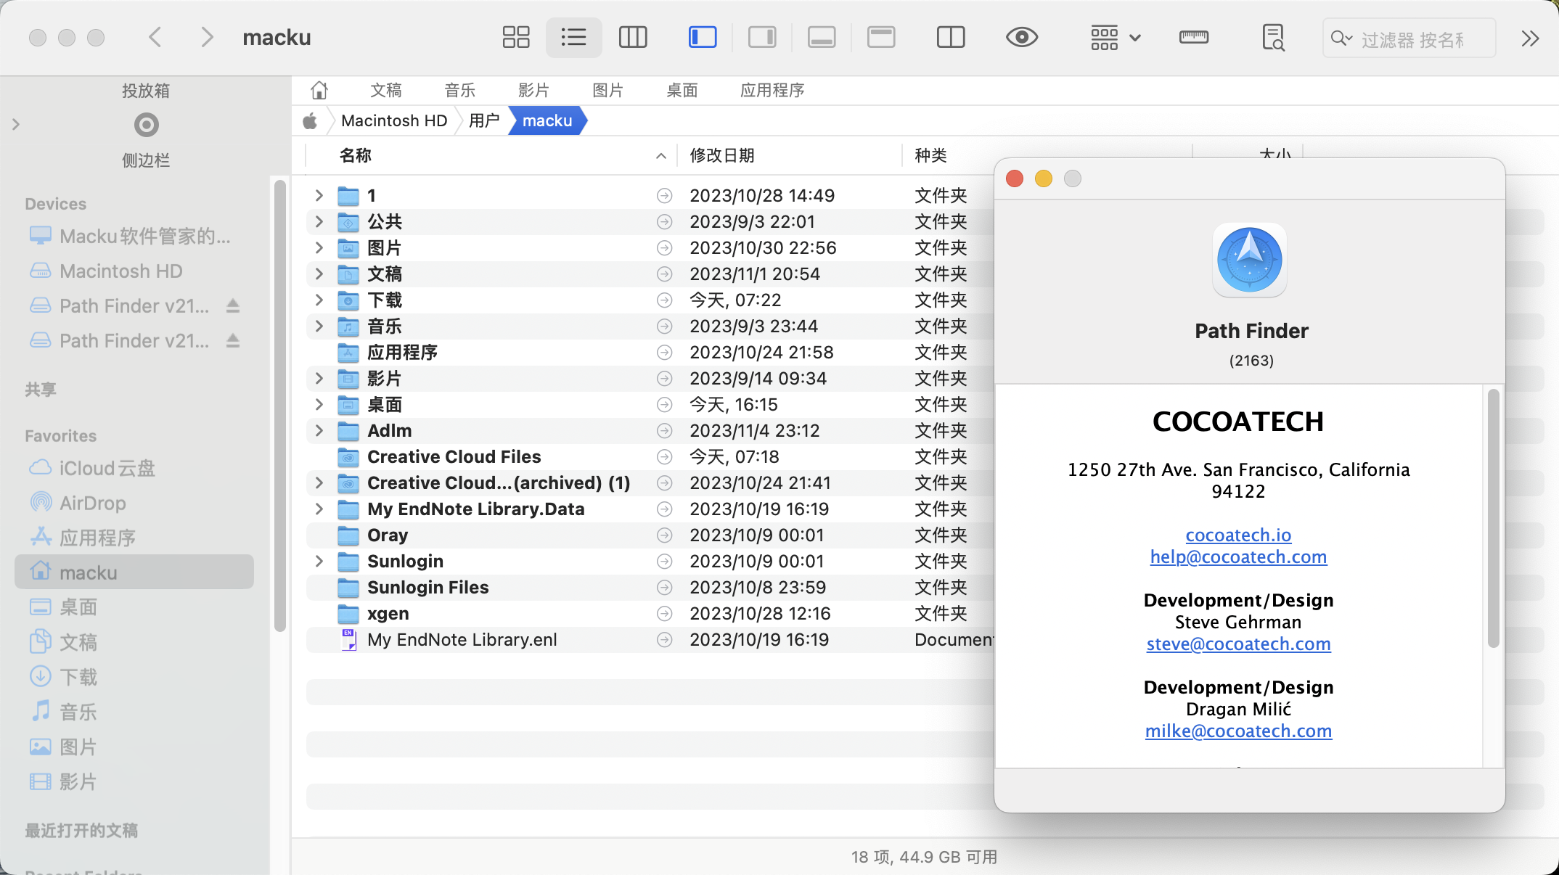Toggle the top shelf panel

click(x=881, y=37)
